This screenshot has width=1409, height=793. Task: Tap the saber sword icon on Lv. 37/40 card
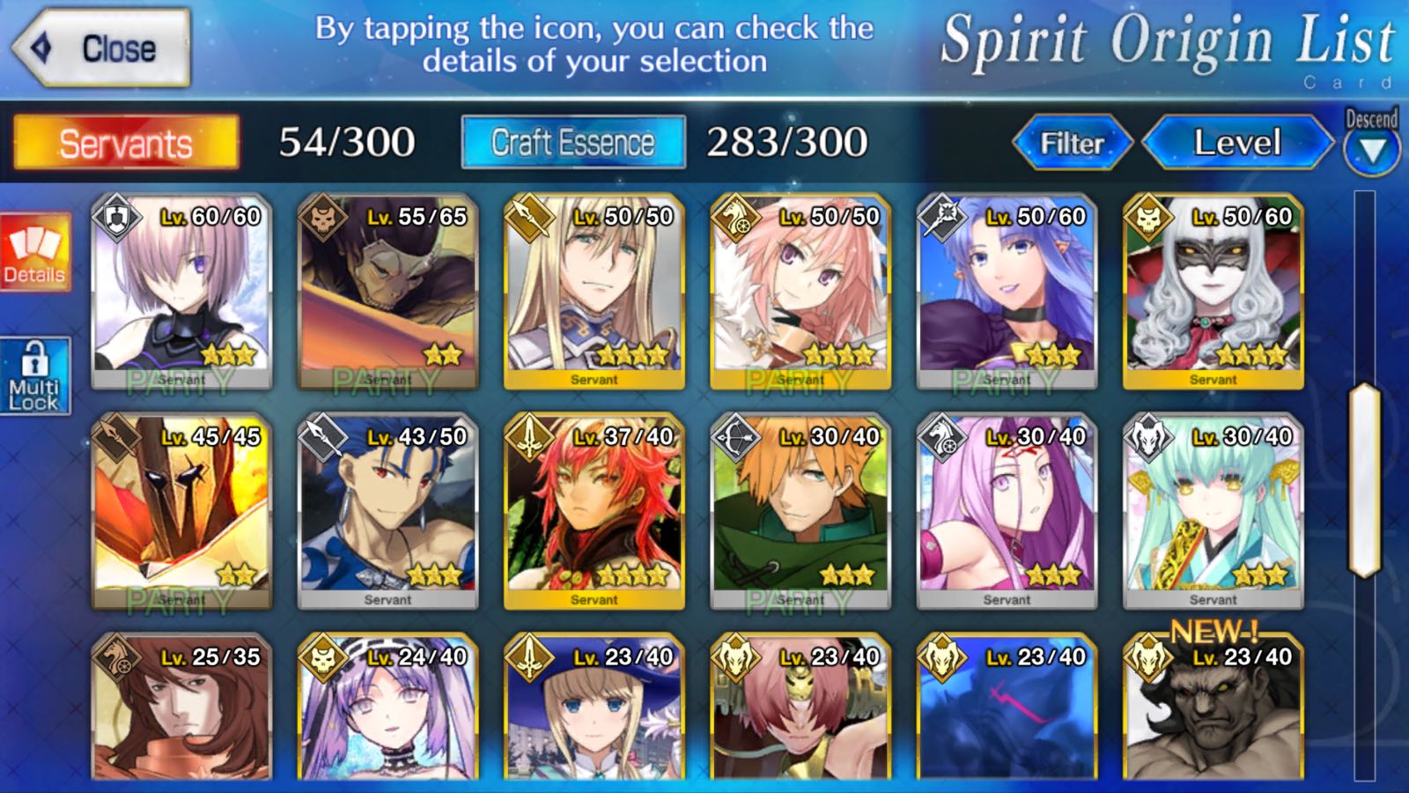coord(529,438)
